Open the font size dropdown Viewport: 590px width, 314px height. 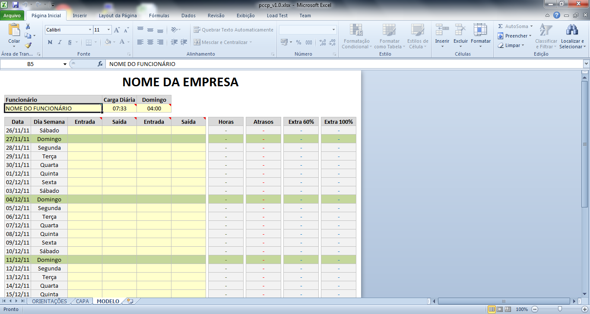[x=108, y=30]
